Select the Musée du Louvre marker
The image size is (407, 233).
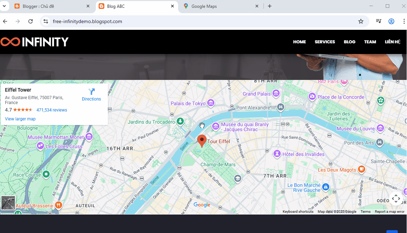pyautogui.click(x=380, y=128)
